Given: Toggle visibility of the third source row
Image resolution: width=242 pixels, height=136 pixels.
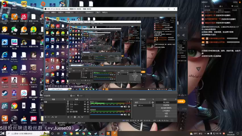Looking at the screenshot, I should (x=85, y=107).
